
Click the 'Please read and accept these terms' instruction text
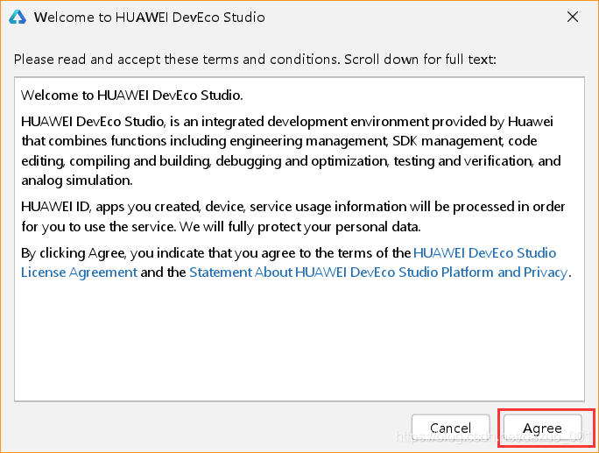click(x=255, y=60)
